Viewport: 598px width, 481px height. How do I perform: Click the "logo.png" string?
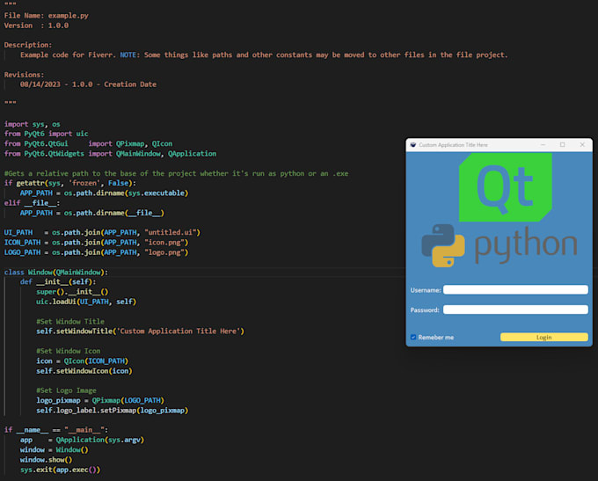pos(164,252)
